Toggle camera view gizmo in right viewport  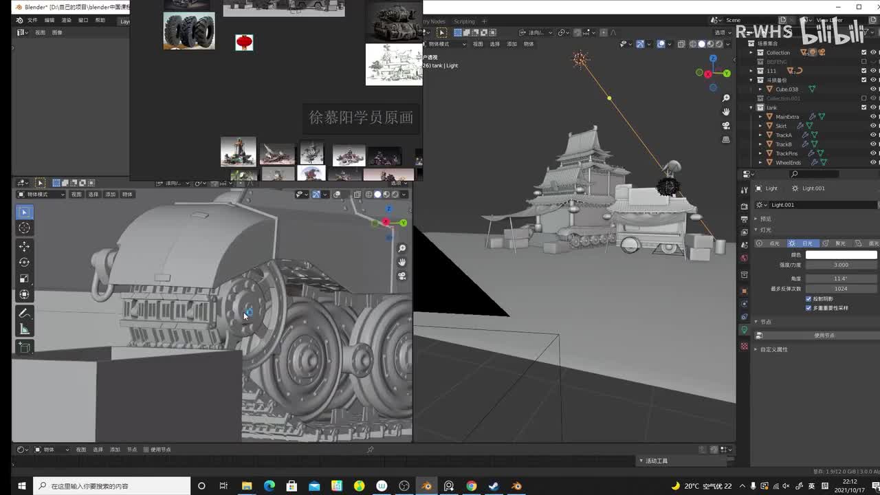(726, 126)
